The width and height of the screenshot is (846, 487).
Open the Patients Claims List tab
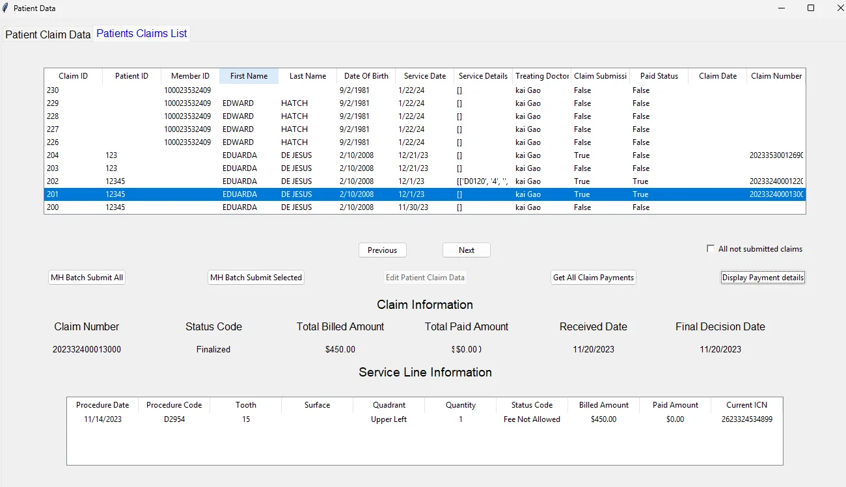tap(141, 33)
